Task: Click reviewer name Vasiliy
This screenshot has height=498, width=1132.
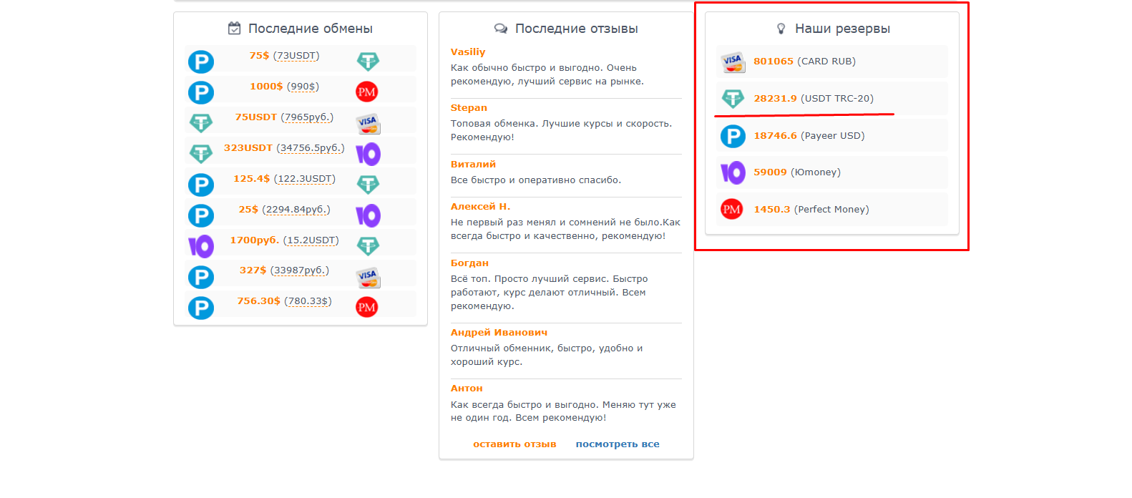Action: pos(468,52)
